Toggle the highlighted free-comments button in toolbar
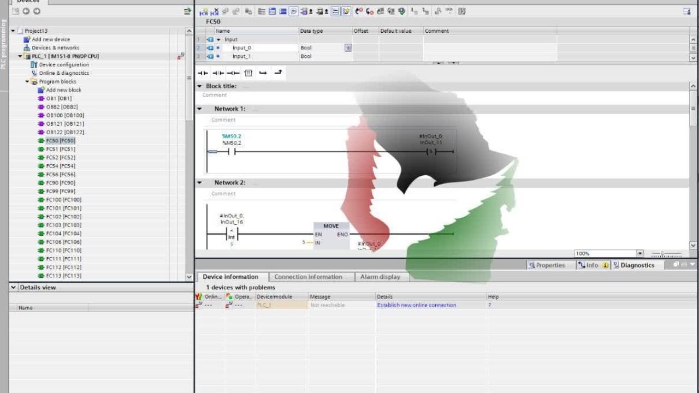 pos(294,11)
